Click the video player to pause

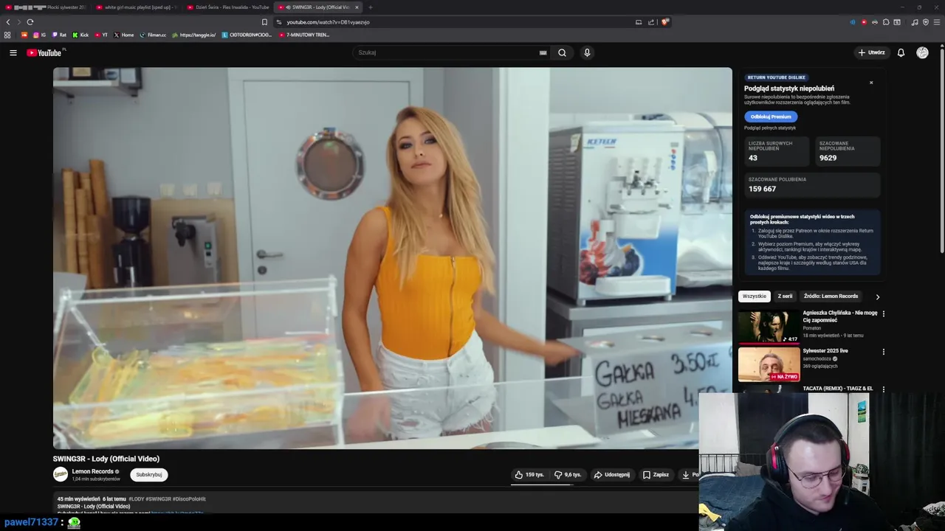[x=392, y=258]
